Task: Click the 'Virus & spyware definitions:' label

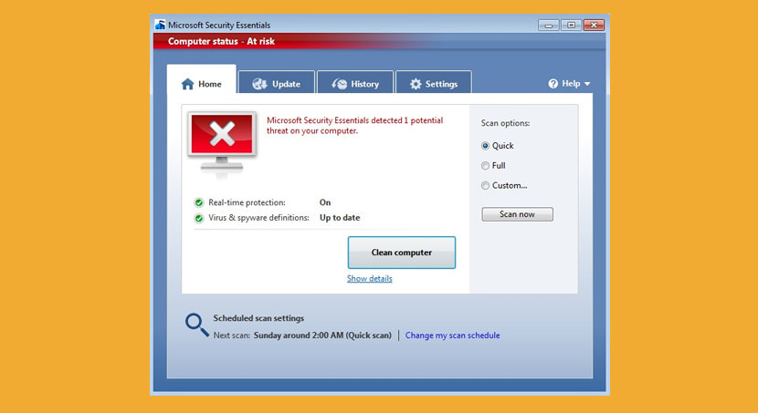Action: (258, 218)
